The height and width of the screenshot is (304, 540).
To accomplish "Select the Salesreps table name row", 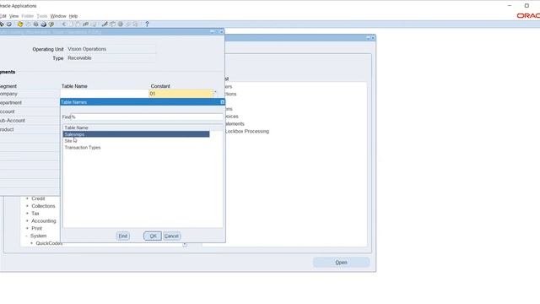I will coord(137,134).
